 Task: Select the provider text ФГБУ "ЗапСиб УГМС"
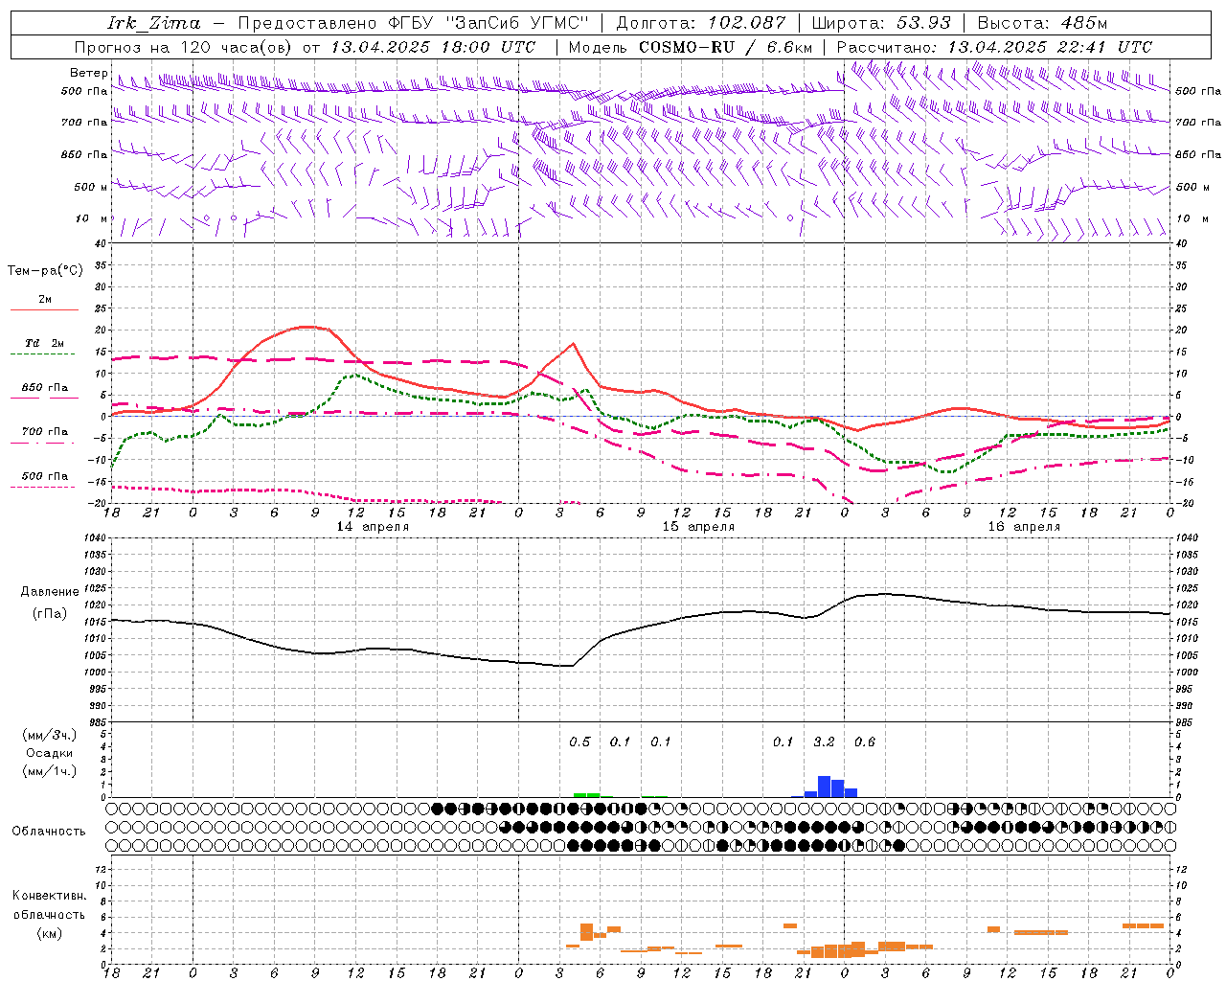488,23
